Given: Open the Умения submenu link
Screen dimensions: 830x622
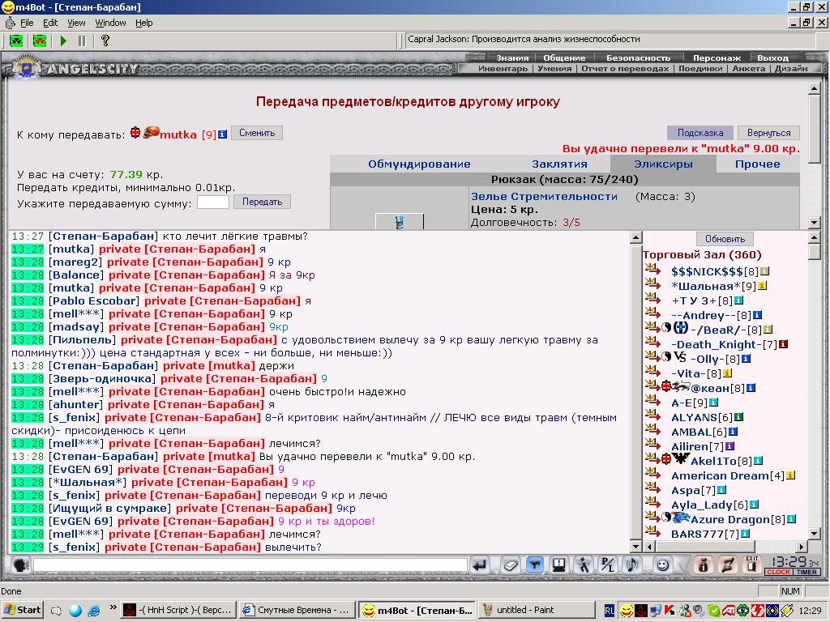Looking at the screenshot, I should 554,69.
